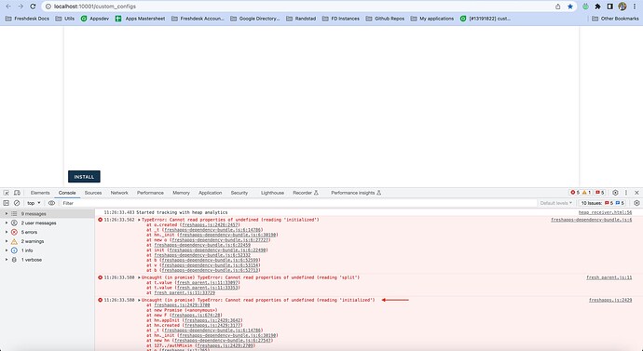
Task: Switch to the Sources tab
Action: (93, 193)
